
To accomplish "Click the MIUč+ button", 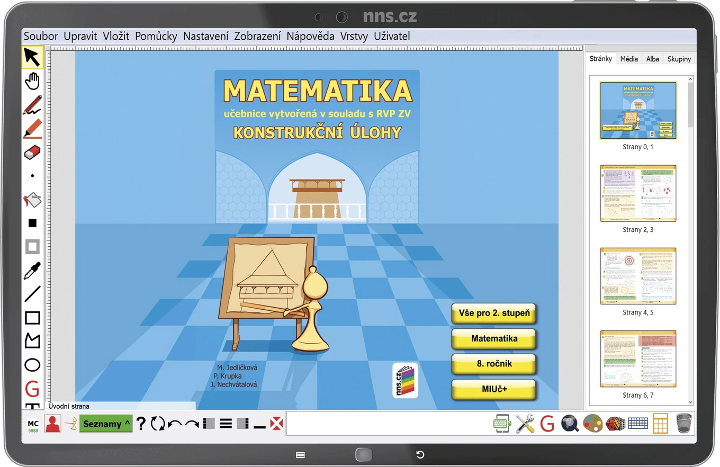I will pyautogui.click(x=494, y=389).
